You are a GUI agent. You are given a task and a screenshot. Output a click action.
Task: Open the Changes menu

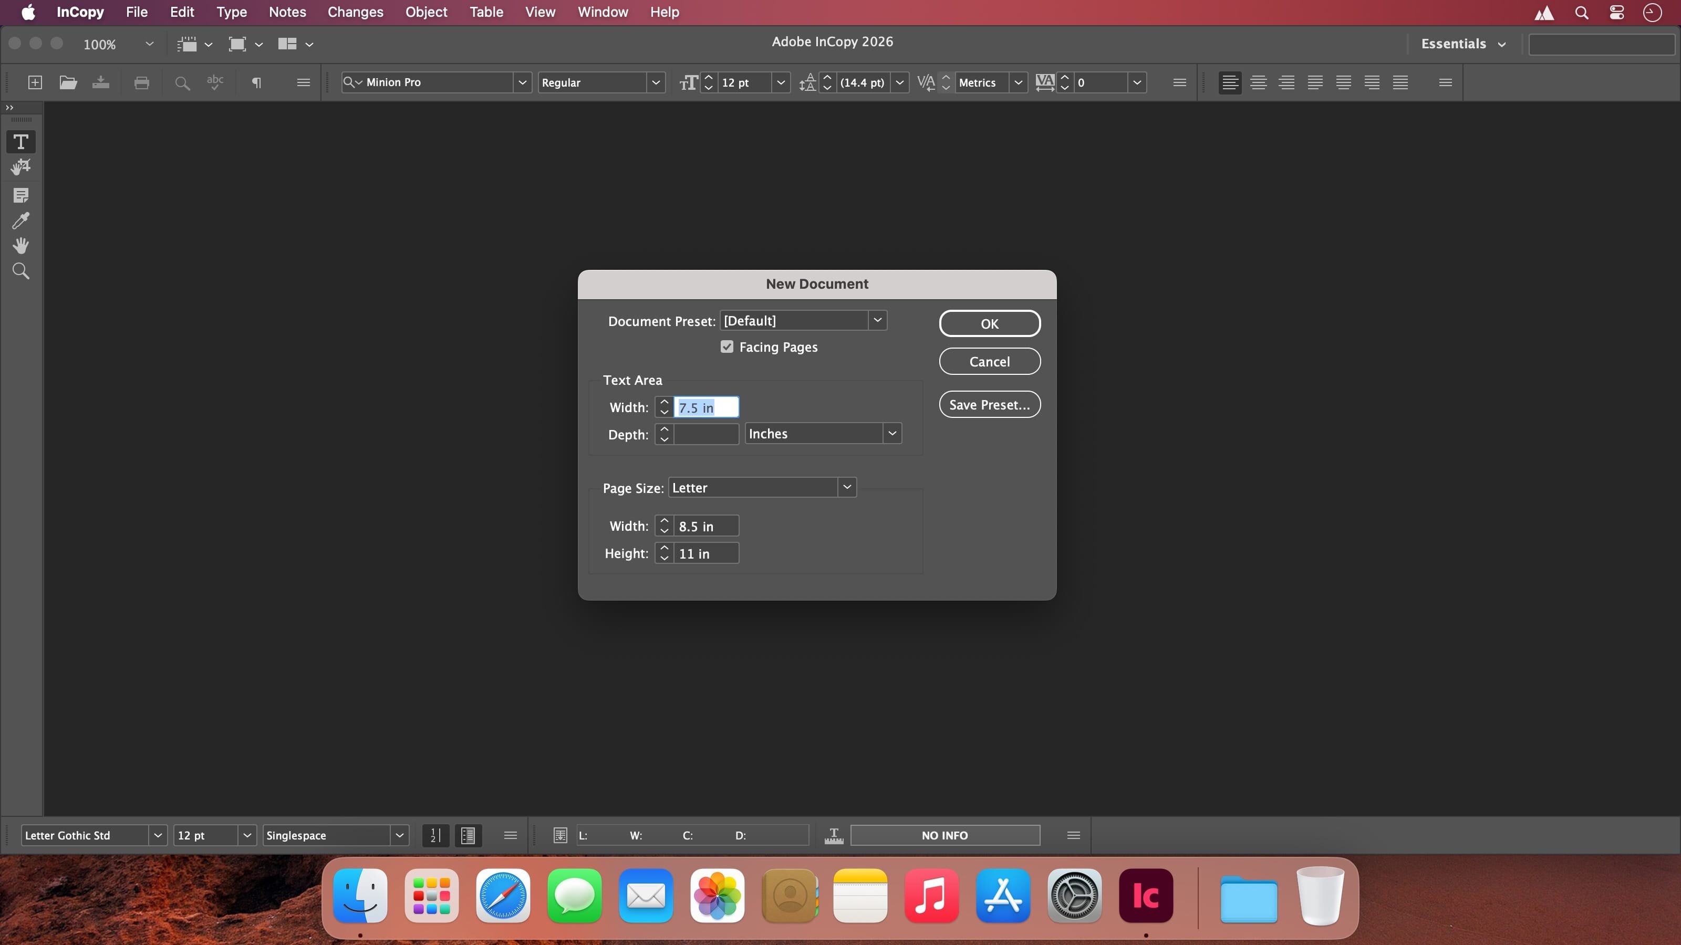click(355, 12)
